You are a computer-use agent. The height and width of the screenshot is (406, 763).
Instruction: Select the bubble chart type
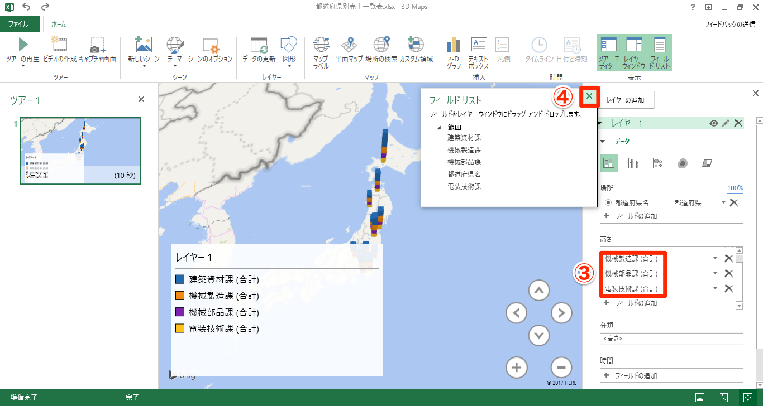click(657, 163)
